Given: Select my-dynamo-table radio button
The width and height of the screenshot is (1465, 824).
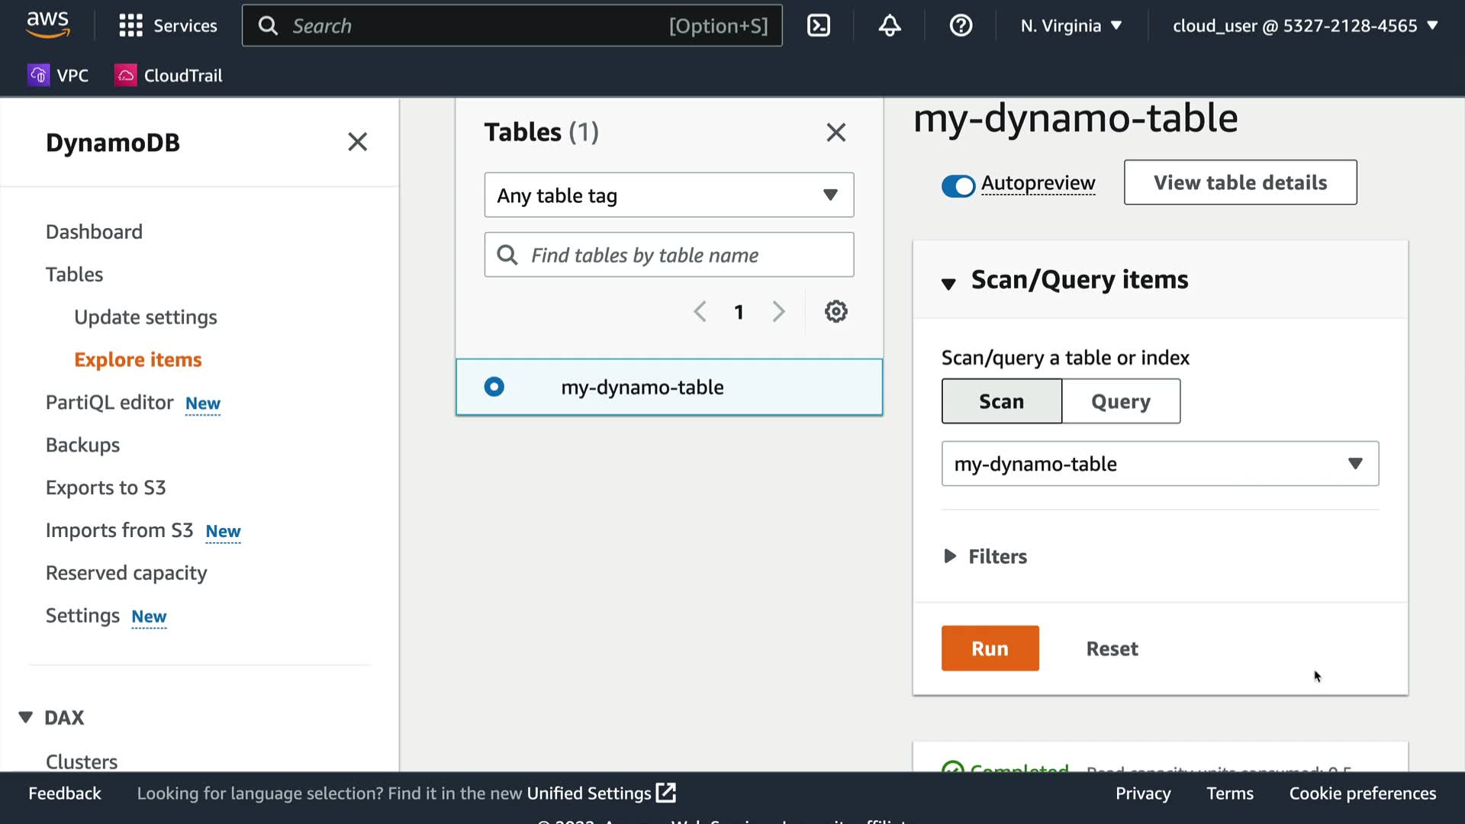Looking at the screenshot, I should pyautogui.click(x=494, y=387).
